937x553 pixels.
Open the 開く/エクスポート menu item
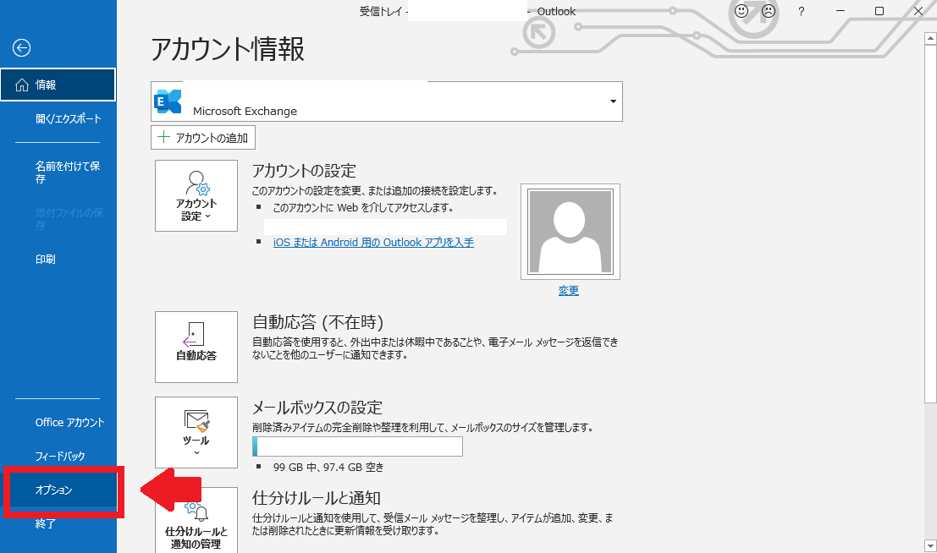point(68,118)
